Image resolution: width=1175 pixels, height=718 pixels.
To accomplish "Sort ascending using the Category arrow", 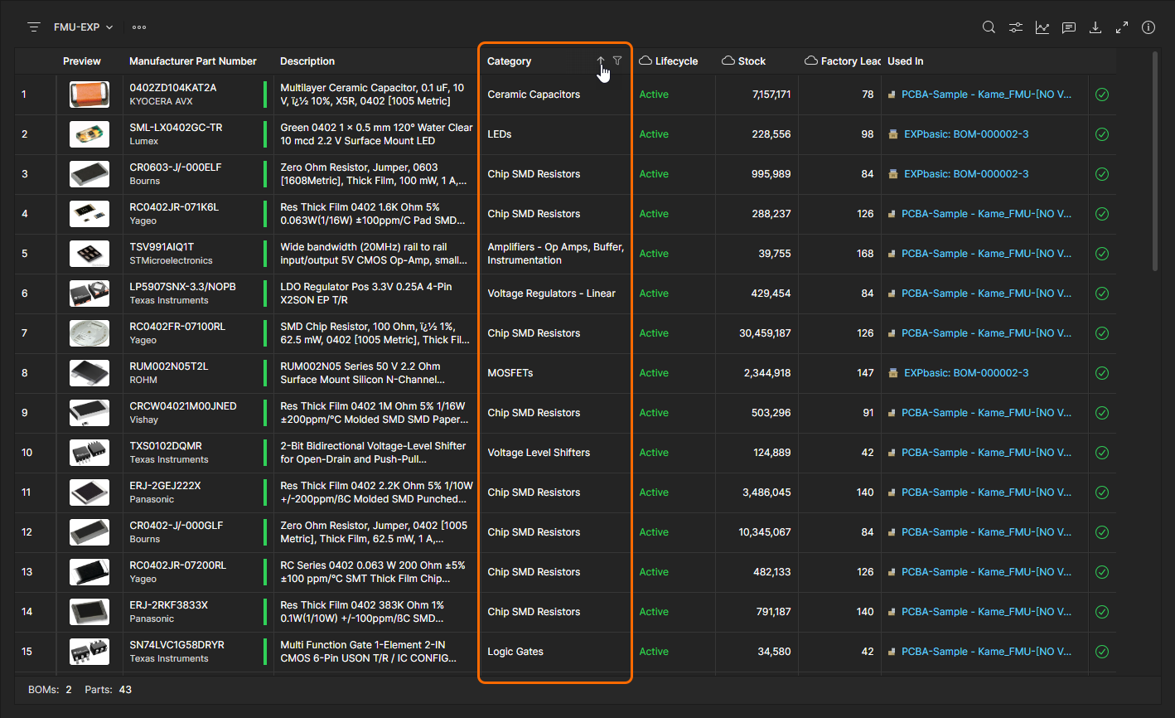I will [x=601, y=61].
